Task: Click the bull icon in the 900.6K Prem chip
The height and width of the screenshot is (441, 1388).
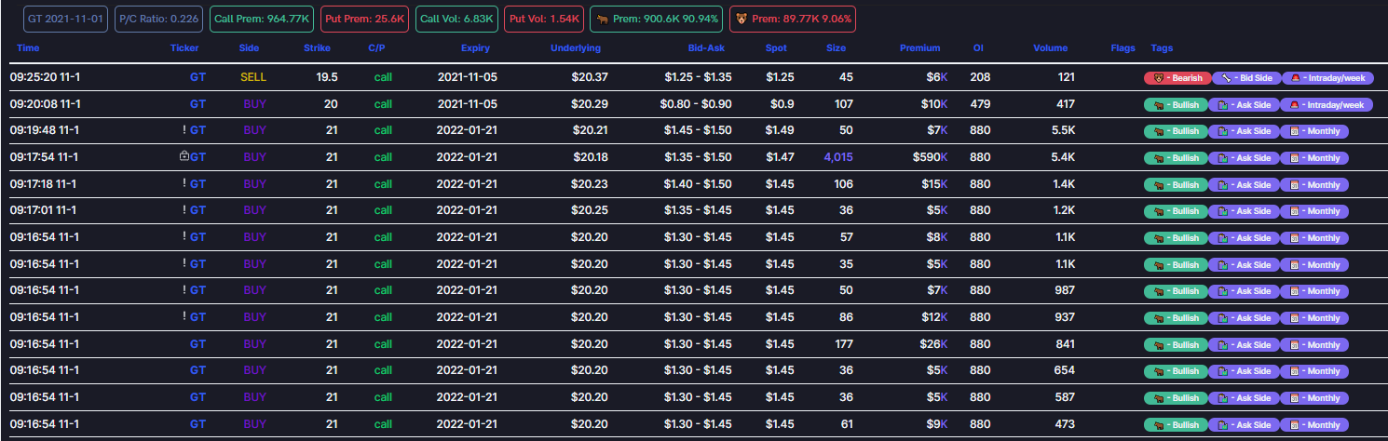Action: click(x=603, y=19)
